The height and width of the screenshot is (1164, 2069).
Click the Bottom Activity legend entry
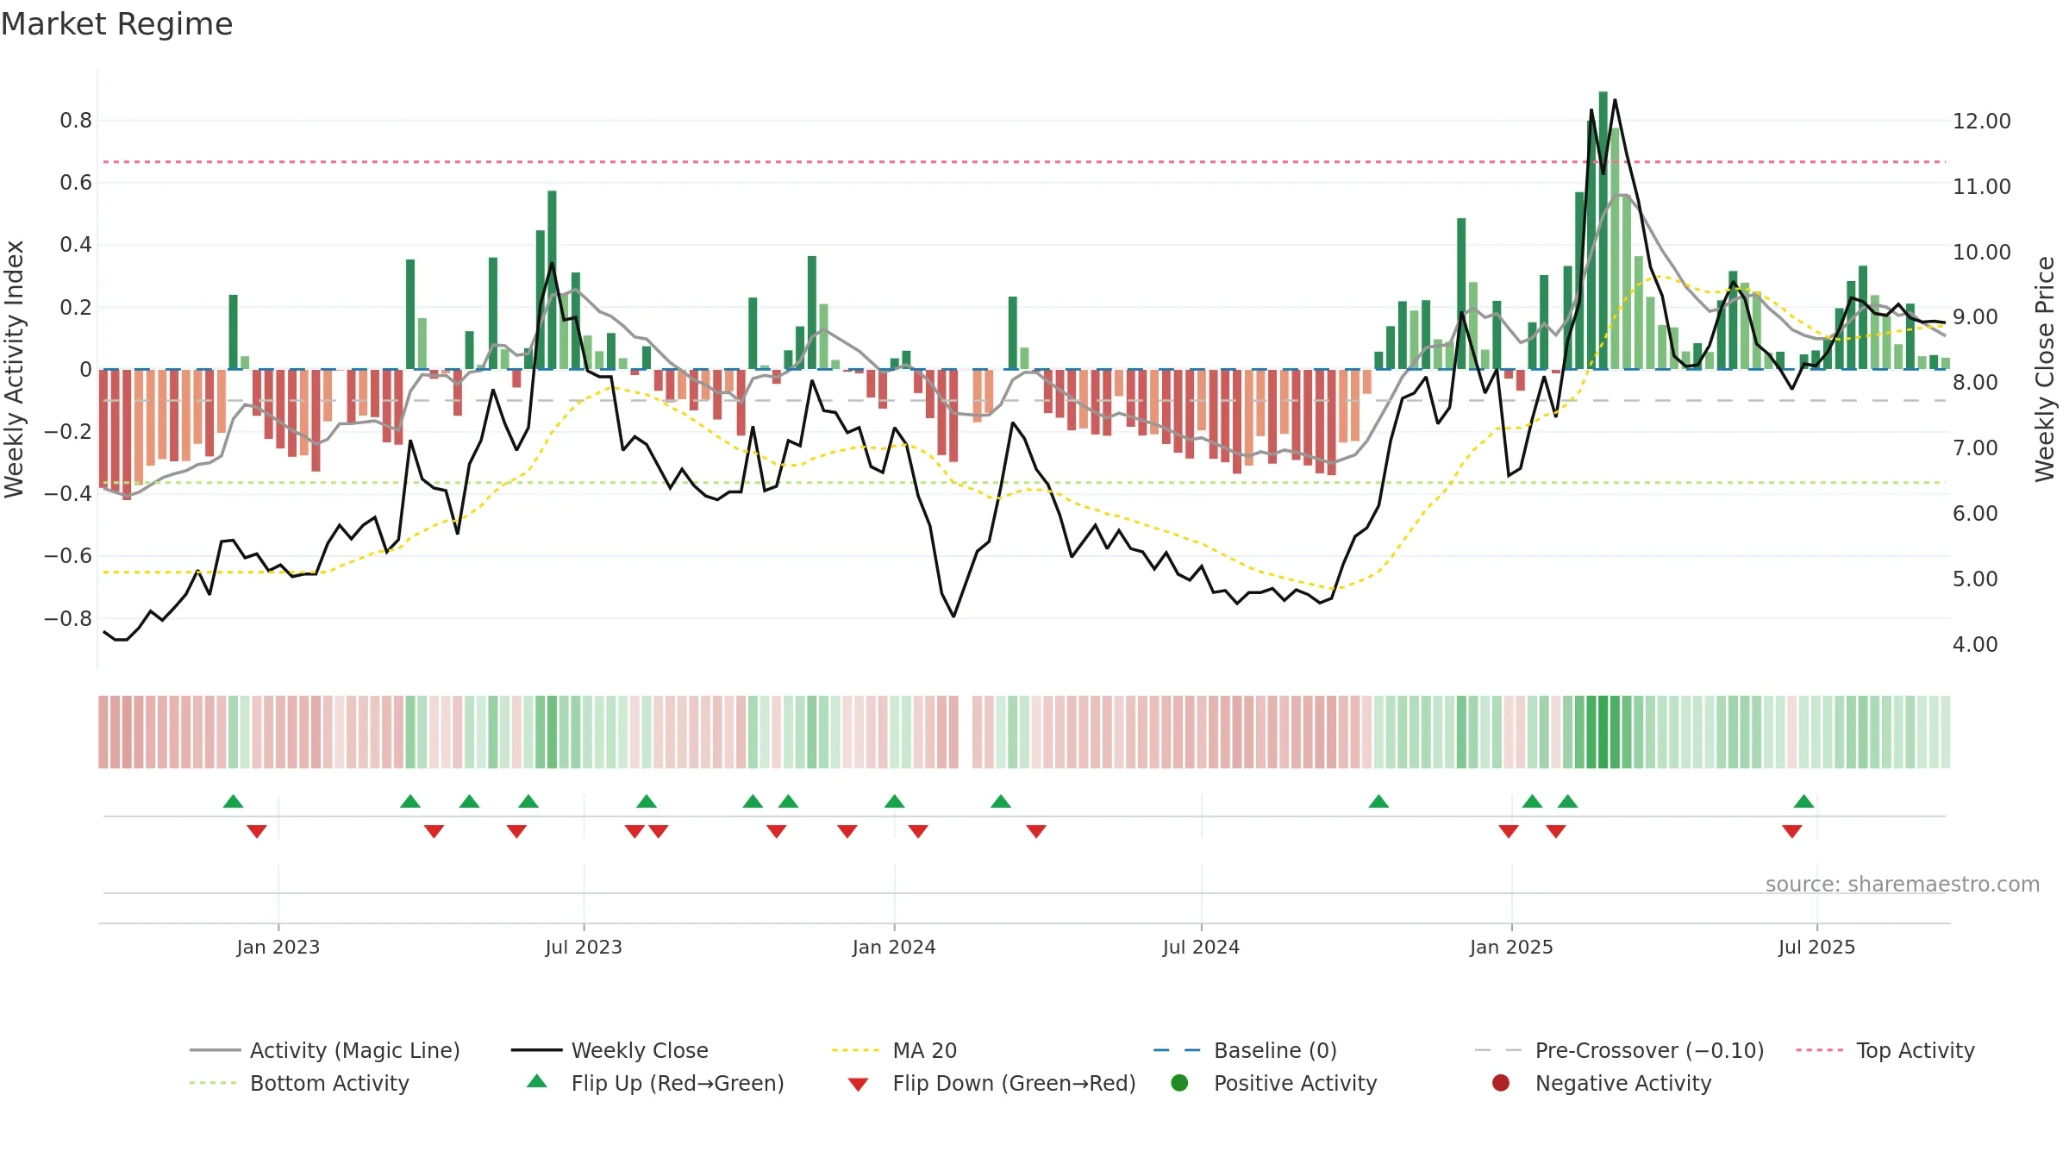(x=299, y=1083)
